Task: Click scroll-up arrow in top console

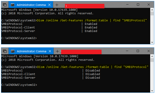Action: point(152,10)
